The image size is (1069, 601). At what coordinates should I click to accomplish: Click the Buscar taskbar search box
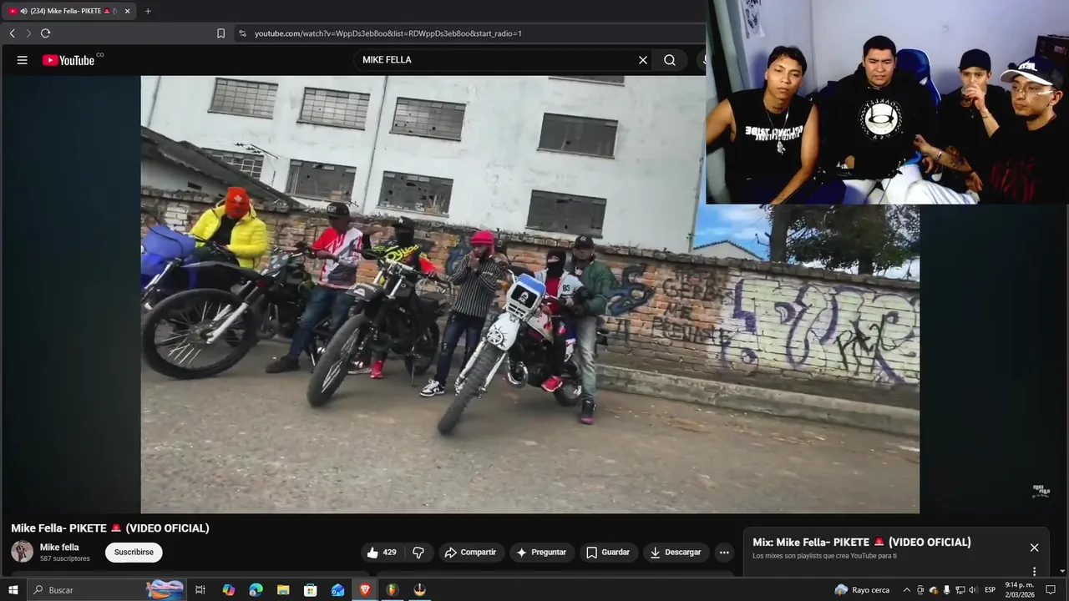[x=107, y=590]
